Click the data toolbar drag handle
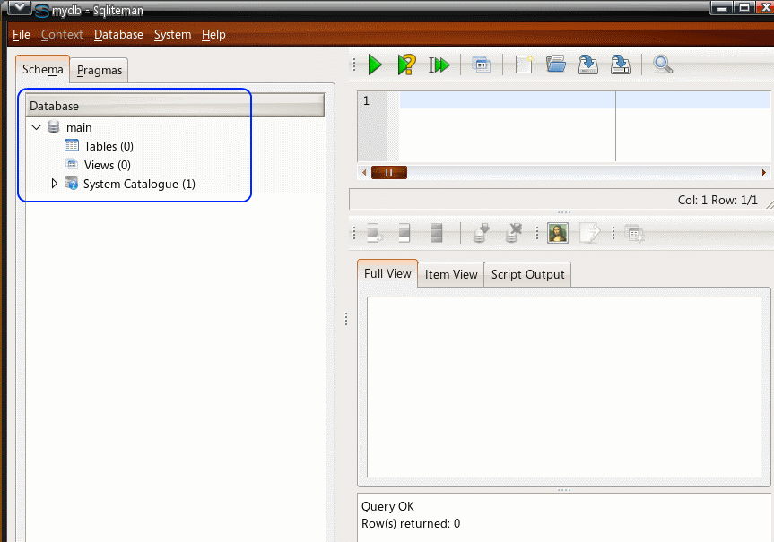 (x=354, y=233)
